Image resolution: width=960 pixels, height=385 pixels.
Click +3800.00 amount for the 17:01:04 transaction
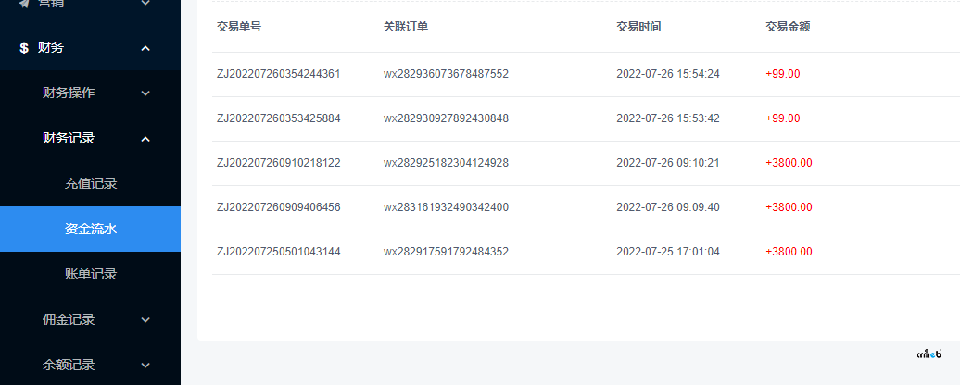click(789, 252)
